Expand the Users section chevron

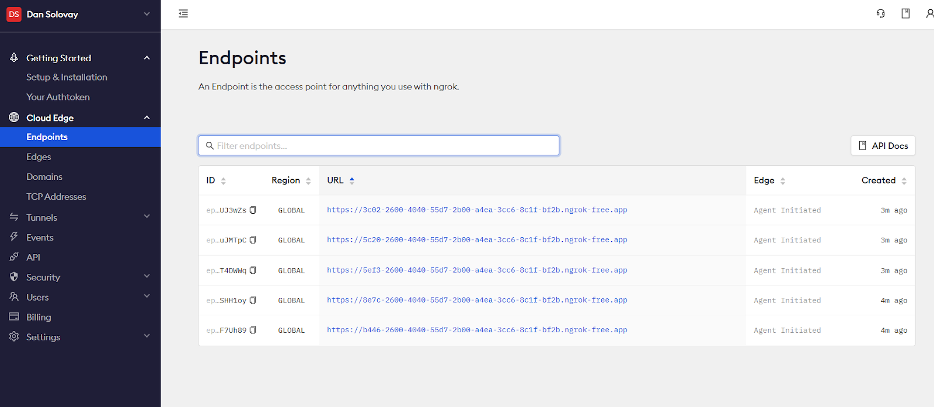[x=147, y=295]
